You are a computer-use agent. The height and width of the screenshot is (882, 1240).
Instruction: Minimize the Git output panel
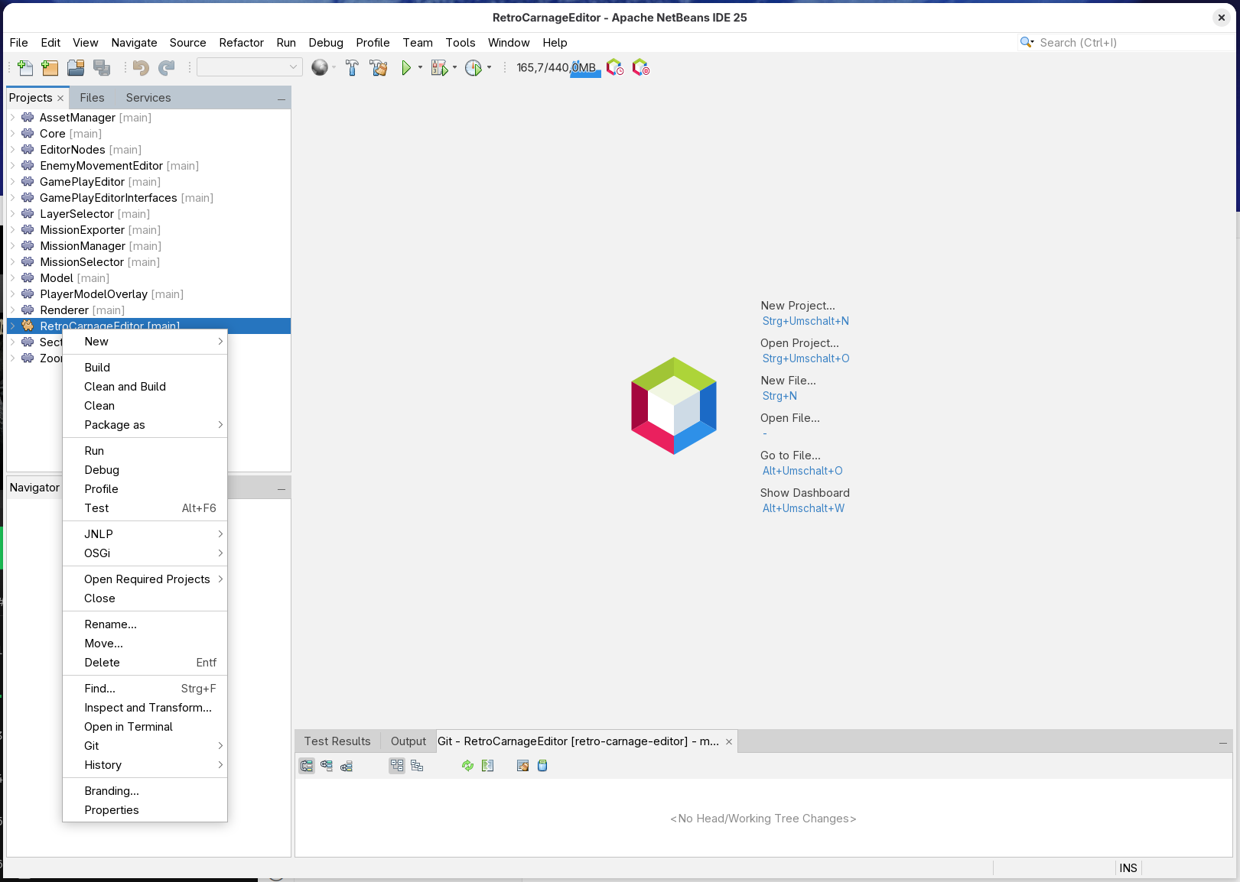[1223, 742]
